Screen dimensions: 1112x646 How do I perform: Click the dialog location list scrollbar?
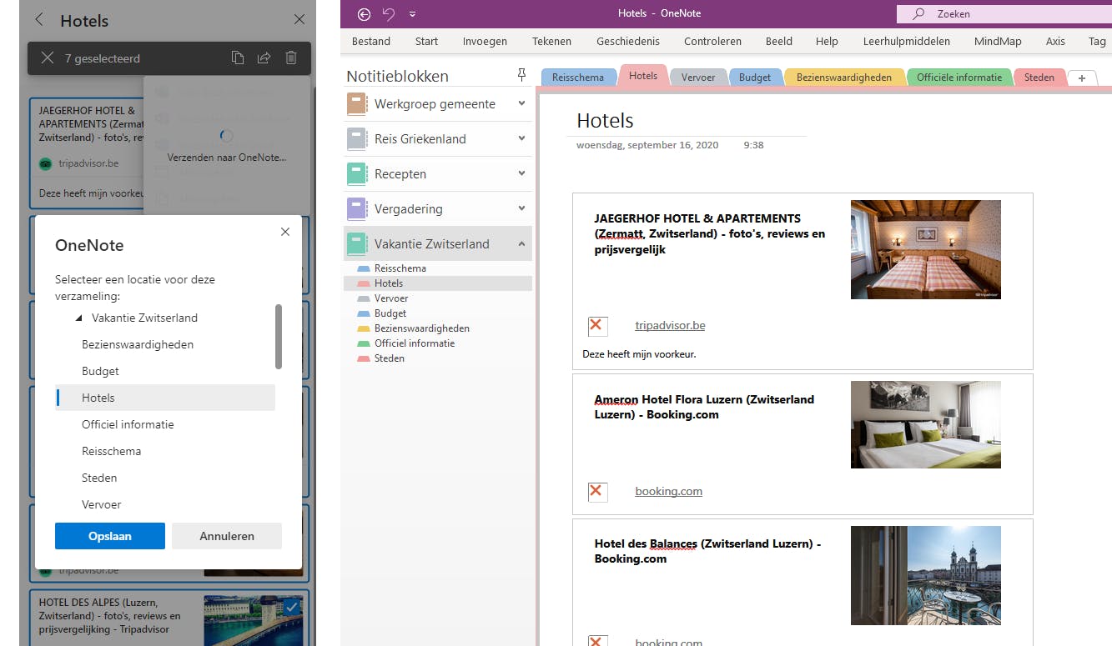pos(279,336)
